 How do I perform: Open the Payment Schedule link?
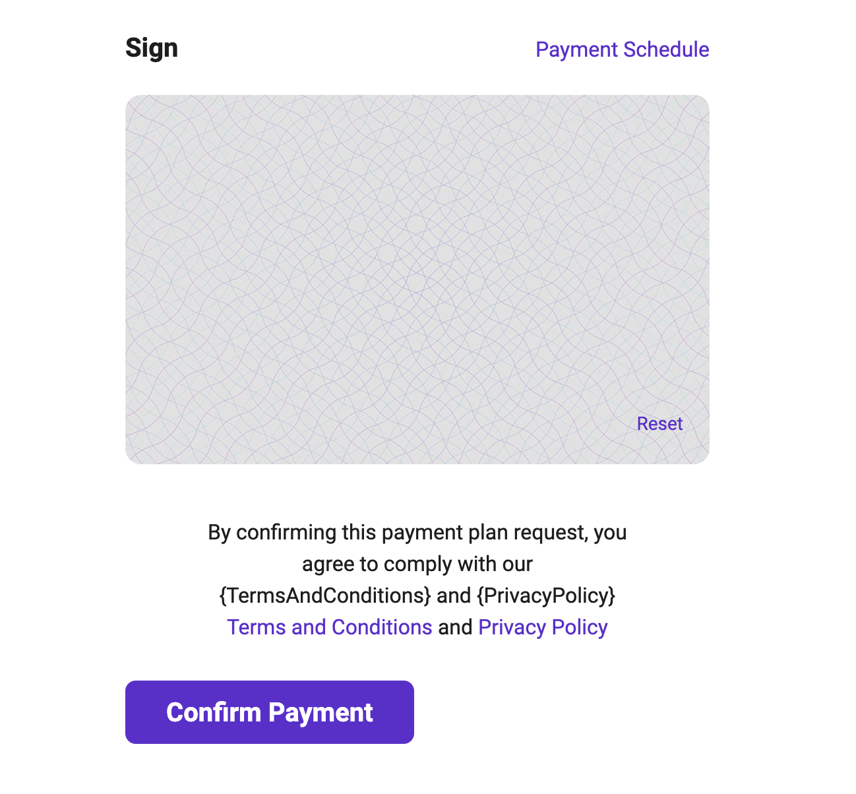[x=622, y=49]
